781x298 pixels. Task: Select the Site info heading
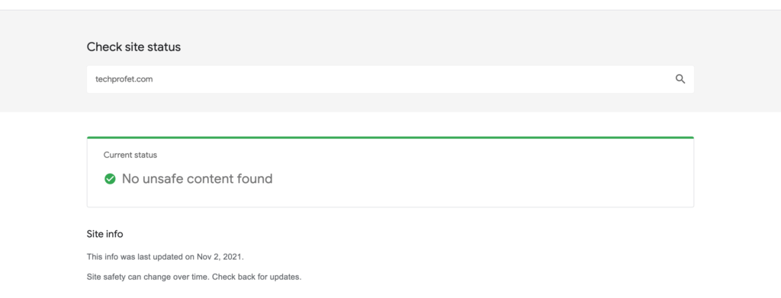coord(104,234)
